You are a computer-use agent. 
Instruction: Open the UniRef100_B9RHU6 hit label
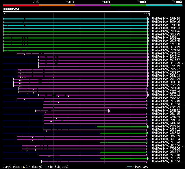click(x=166, y=22)
